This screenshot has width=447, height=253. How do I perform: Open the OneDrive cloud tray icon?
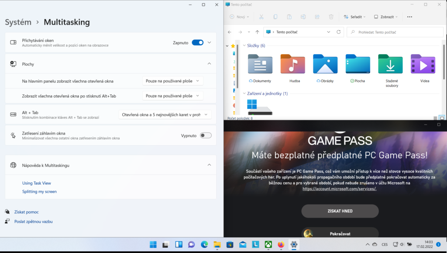point(375,244)
